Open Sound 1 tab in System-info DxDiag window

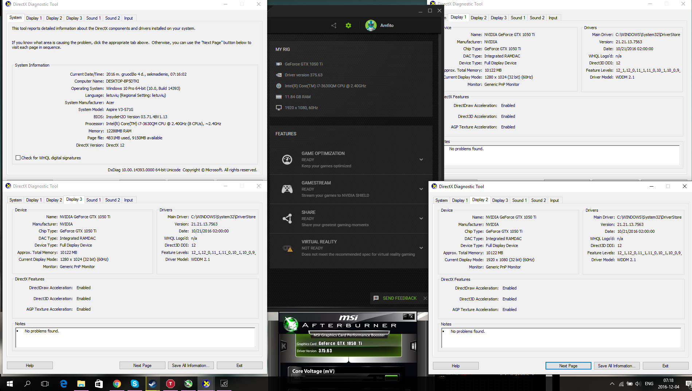[x=93, y=18]
